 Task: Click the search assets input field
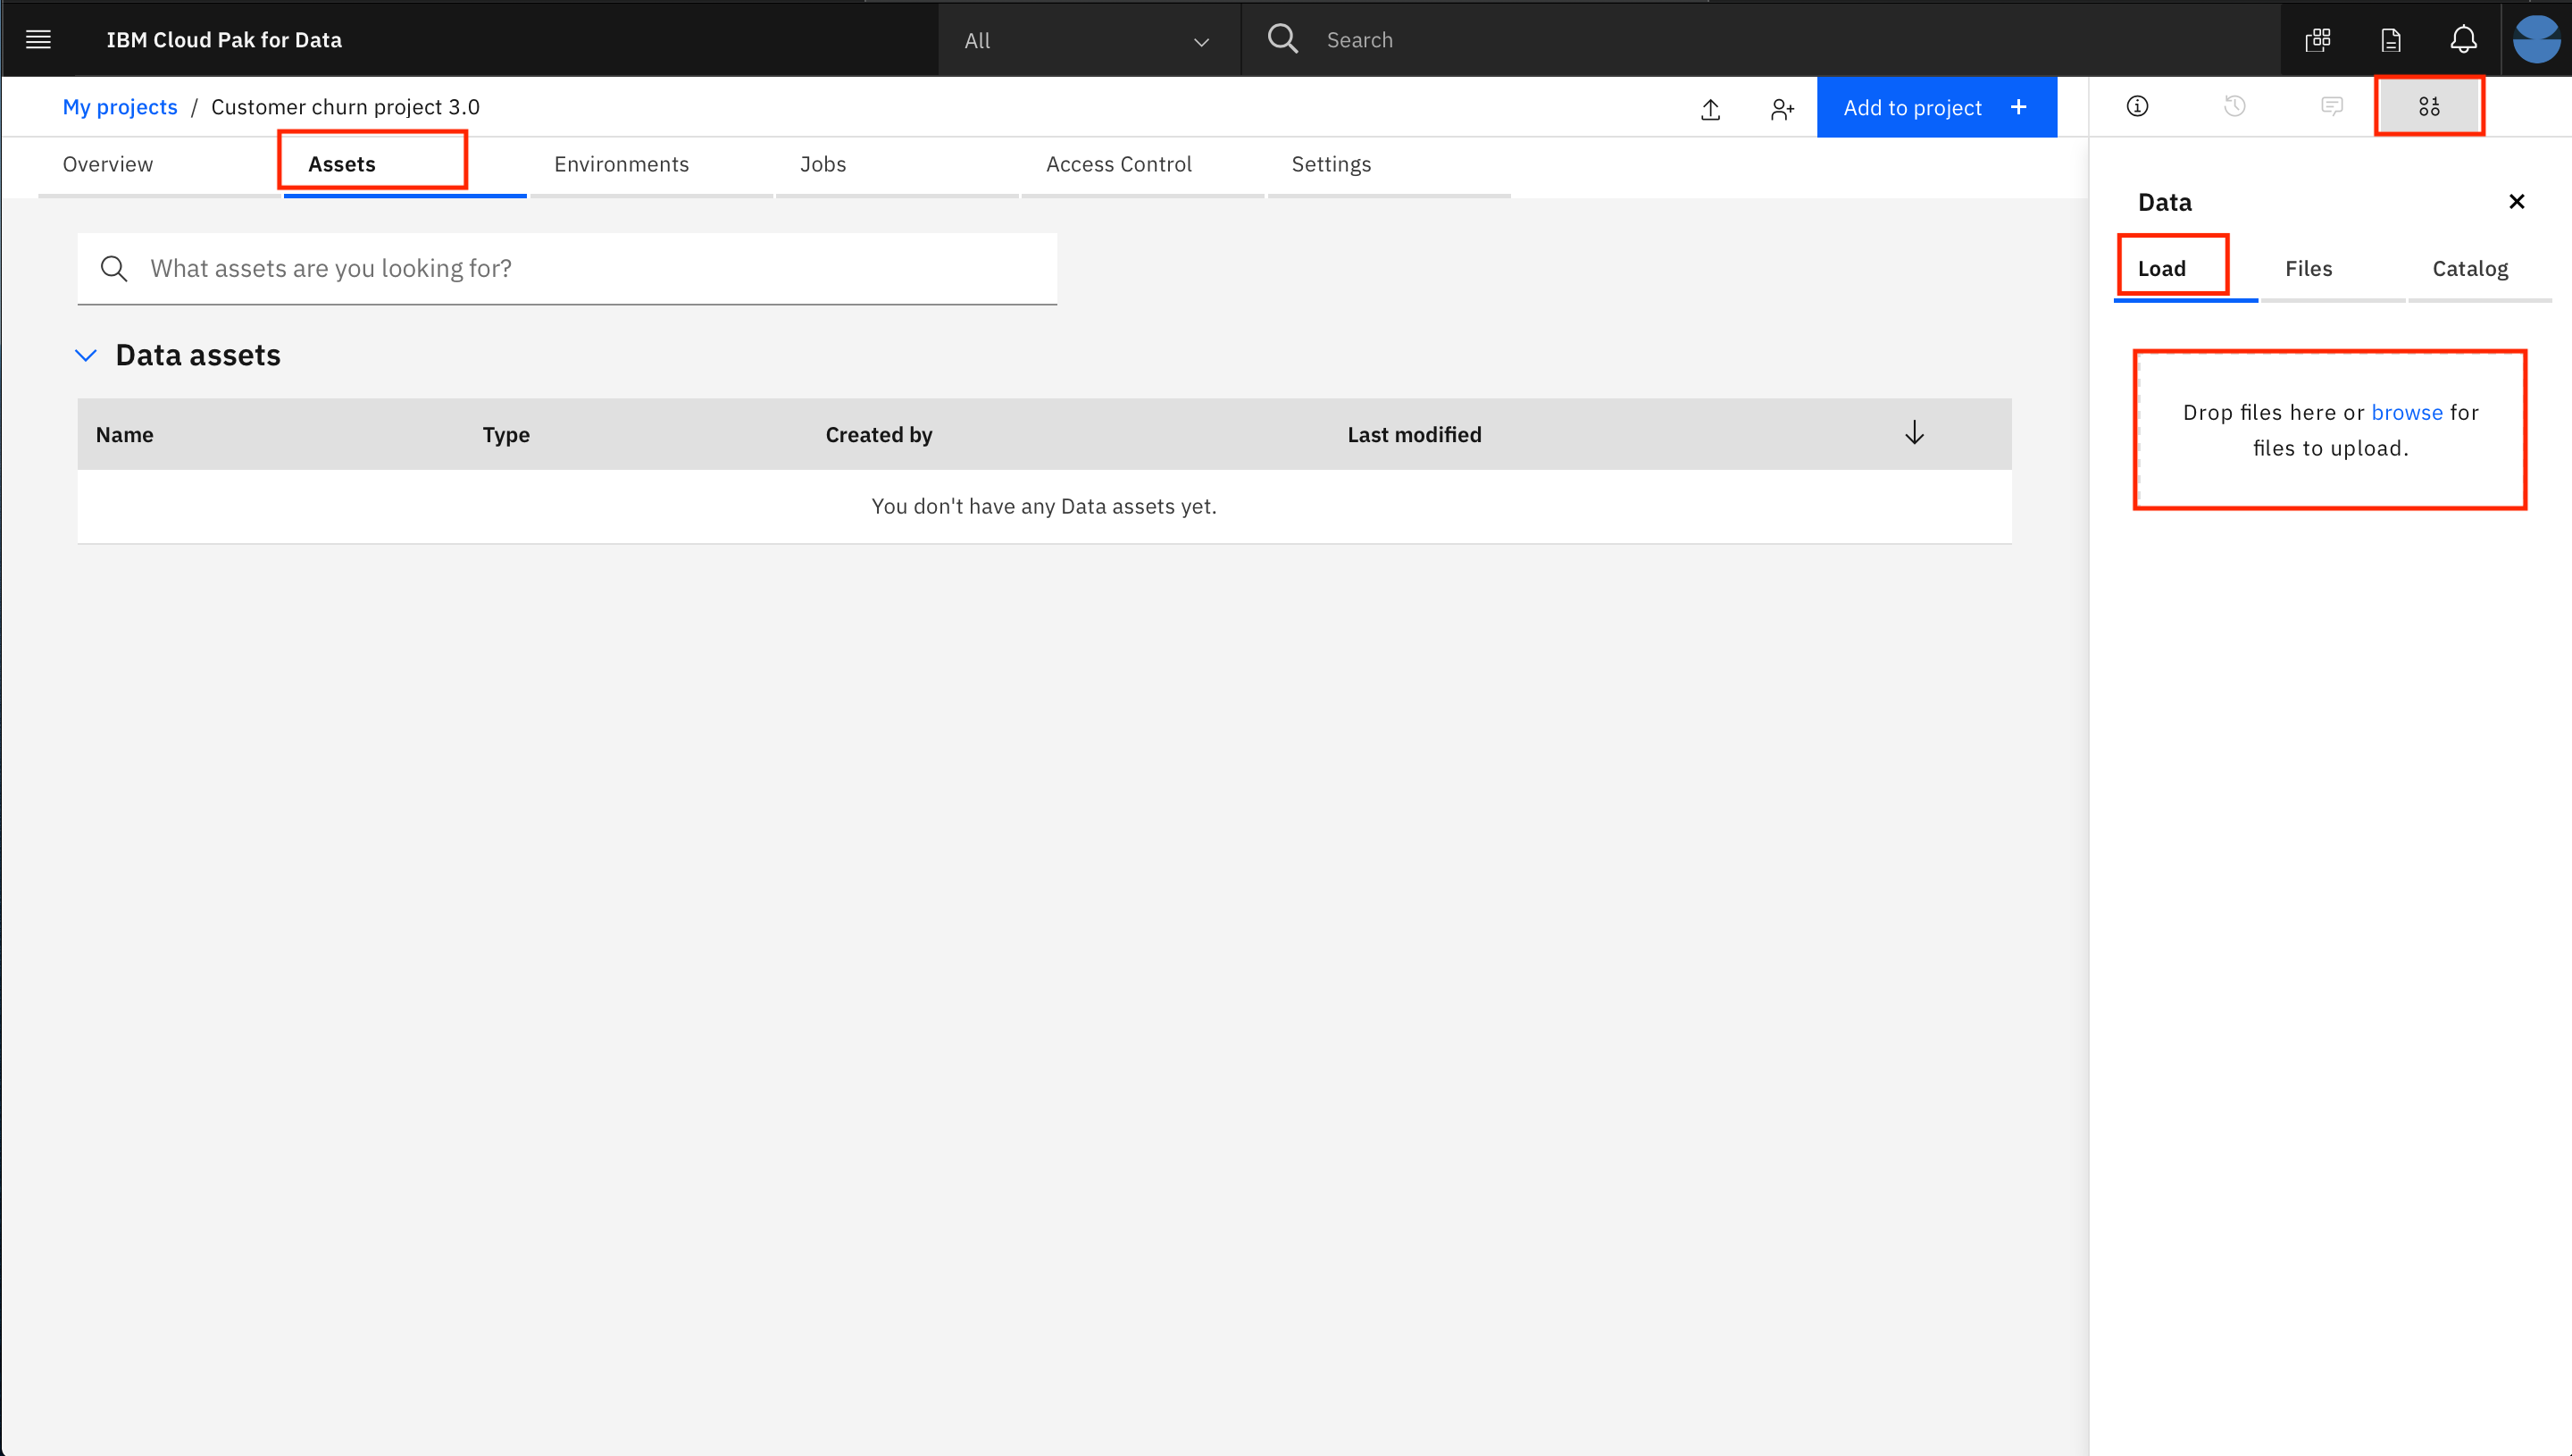[x=569, y=269]
